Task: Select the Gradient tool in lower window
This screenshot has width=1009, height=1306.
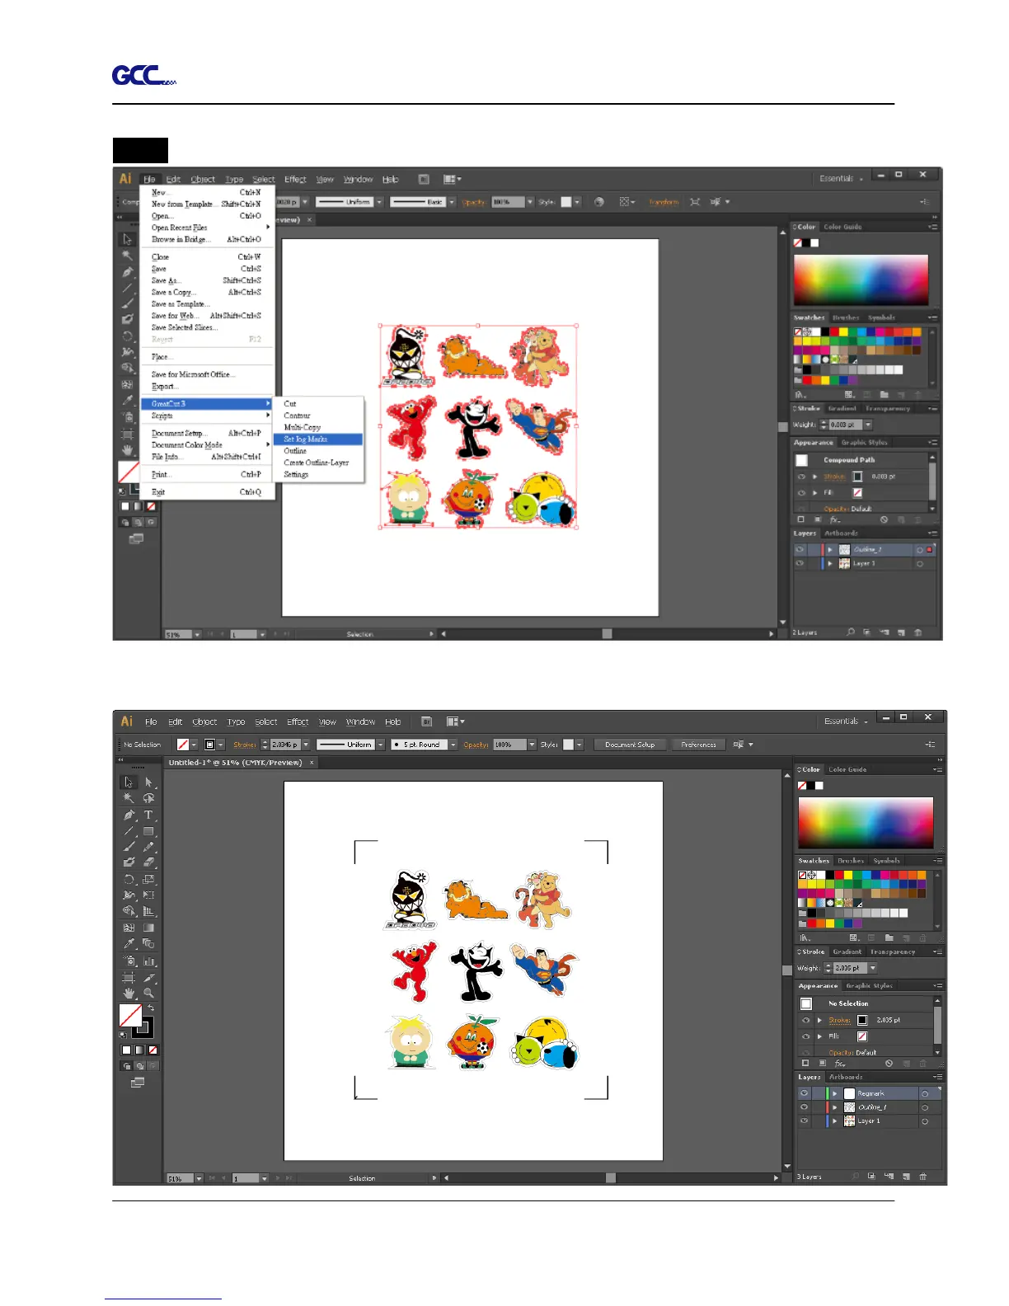Action: point(148,928)
